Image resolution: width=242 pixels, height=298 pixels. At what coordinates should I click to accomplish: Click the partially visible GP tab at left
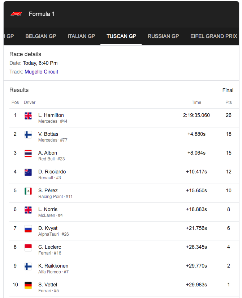coord(9,36)
